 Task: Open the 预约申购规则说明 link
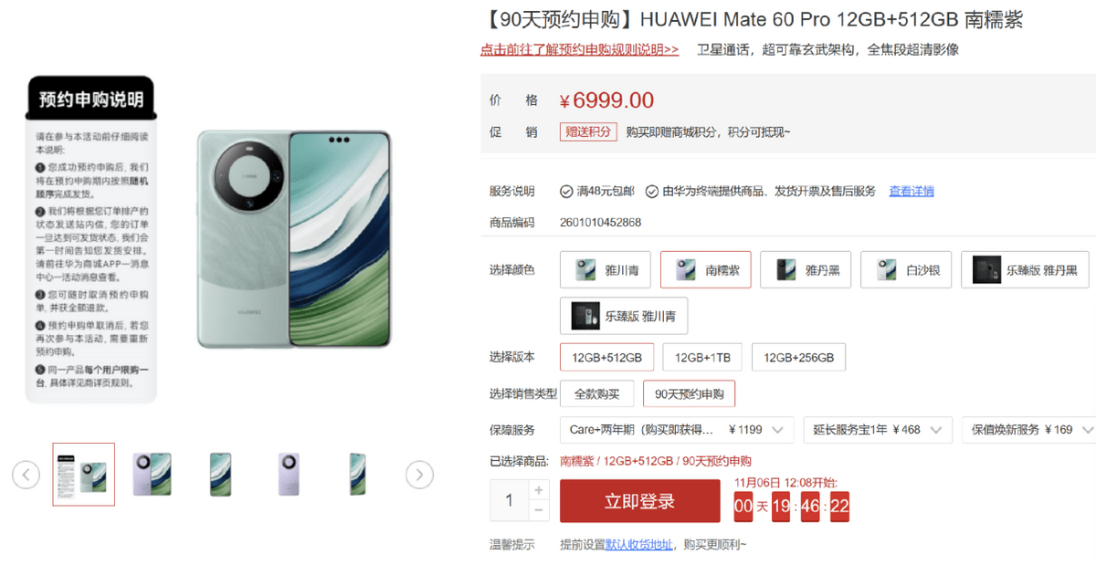pyautogui.click(x=580, y=50)
